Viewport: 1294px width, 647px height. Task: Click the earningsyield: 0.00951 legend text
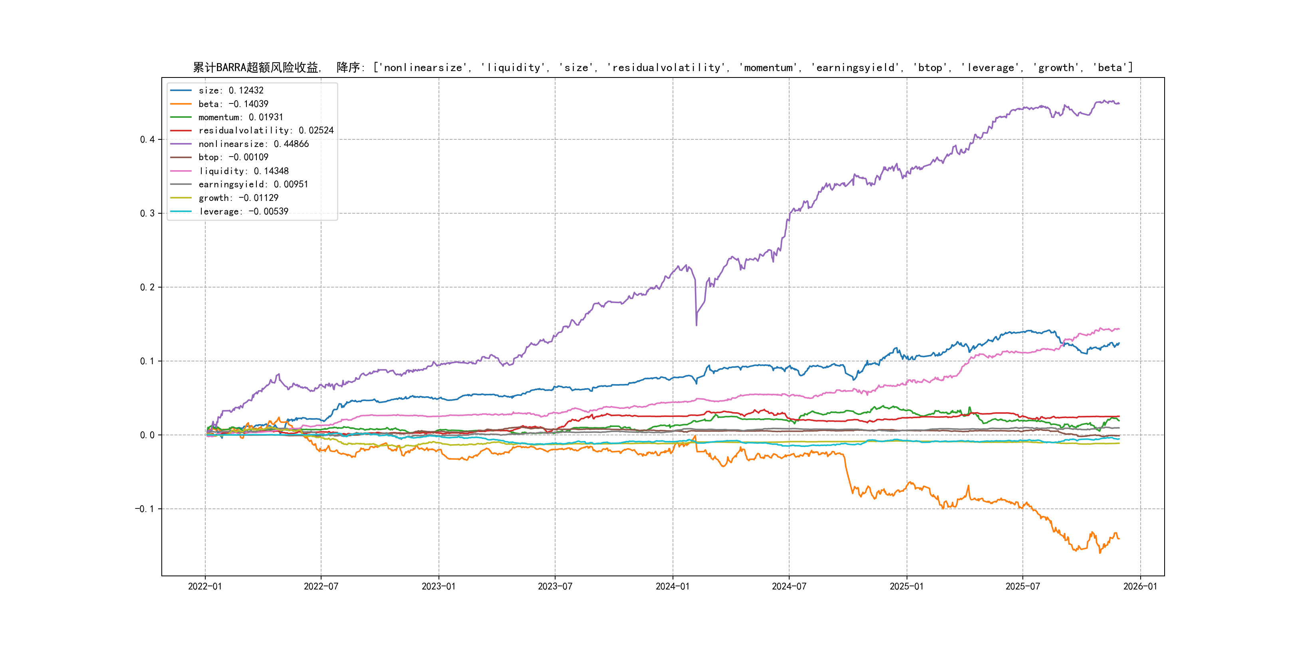click(253, 185)
